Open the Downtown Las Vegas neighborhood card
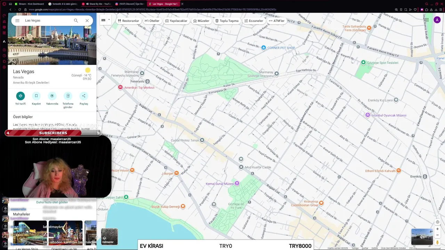445x250 pixels. 65,235
